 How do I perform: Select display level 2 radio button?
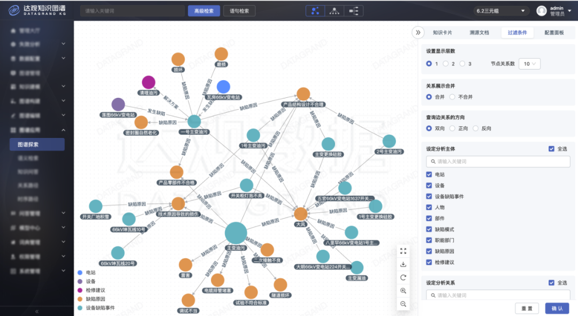click(446, 64)
